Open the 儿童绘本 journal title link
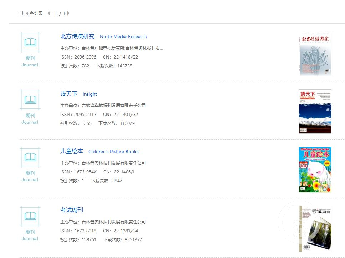 [72, 151]
